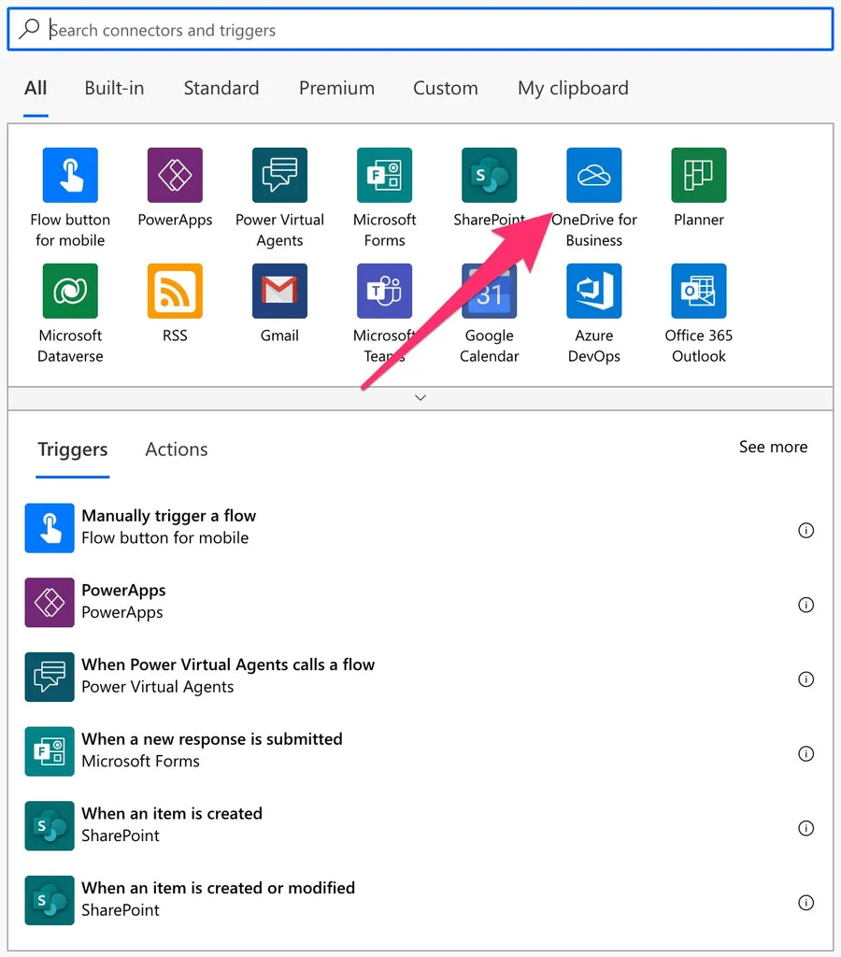Switch to the Actions tab
The width and height of the screenshot is (841, 957).
tap(177, 450)
